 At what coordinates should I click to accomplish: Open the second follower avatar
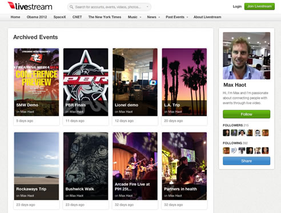coord(234,132)
